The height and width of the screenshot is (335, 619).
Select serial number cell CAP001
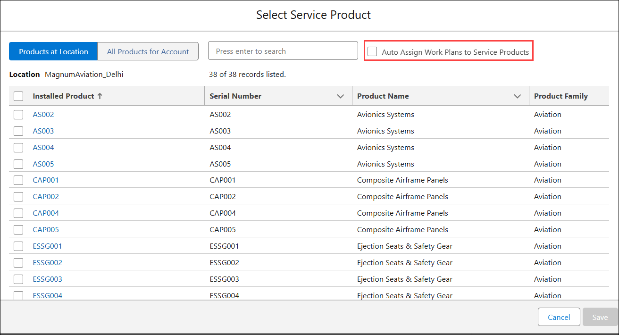coord(223,180)
